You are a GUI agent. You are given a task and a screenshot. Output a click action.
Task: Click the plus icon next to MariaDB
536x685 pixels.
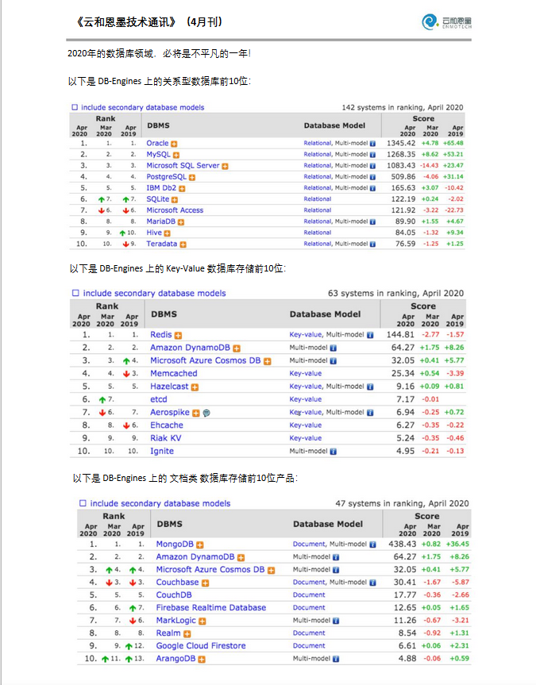[x=181, y=222]
